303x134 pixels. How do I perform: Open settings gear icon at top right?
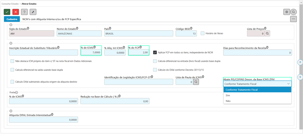tap(286, 12)
